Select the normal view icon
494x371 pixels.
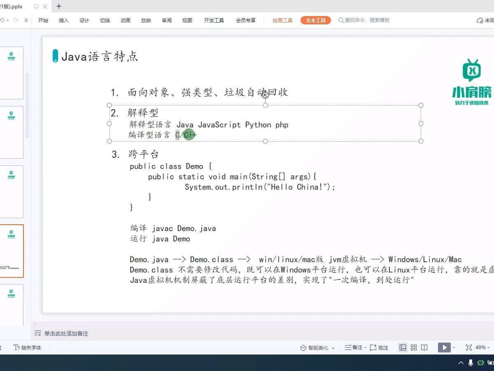(403, 348)
